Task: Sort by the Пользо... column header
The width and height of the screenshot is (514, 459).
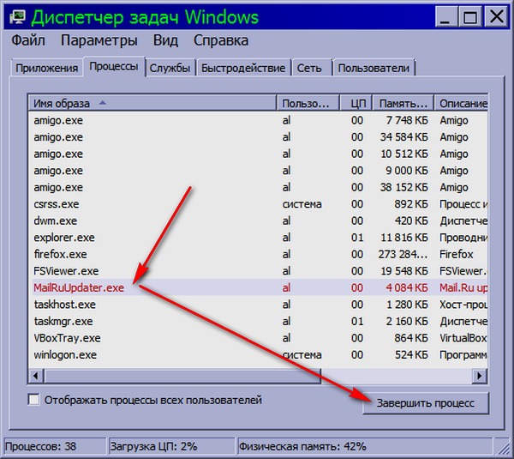Action: click(x=308, y=104)
